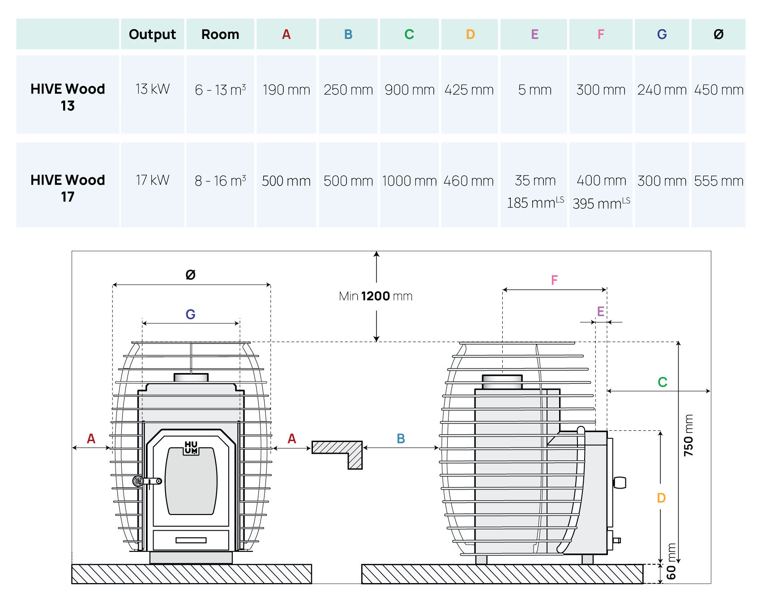The image size is (761, 601).
Task: Click the stove door handle latch
Action: point(148,481)
